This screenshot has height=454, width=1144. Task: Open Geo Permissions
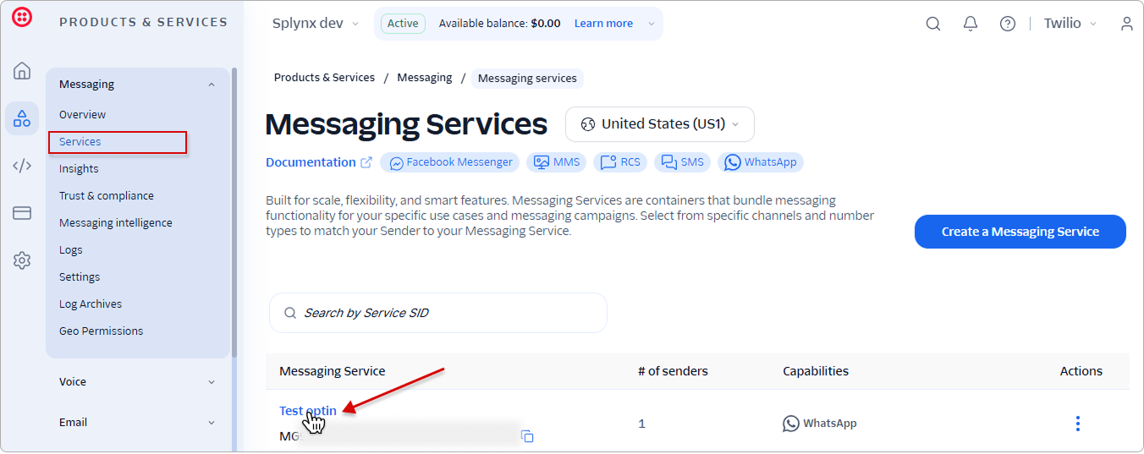[102, 331]
